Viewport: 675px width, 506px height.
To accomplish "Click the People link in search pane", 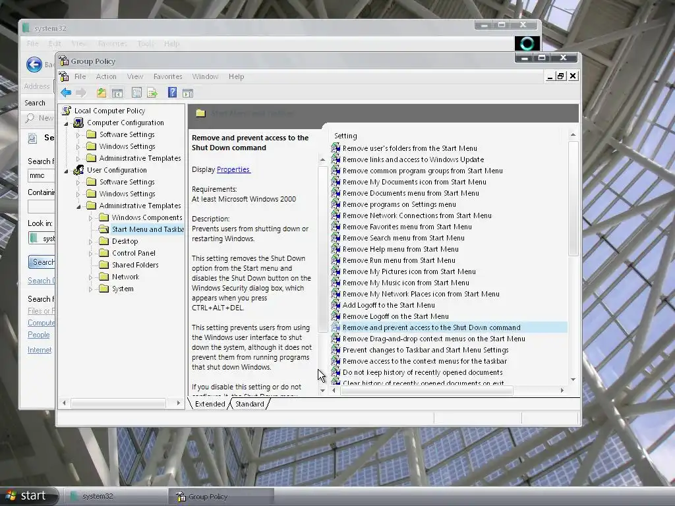I will click(x=39, y=334).
